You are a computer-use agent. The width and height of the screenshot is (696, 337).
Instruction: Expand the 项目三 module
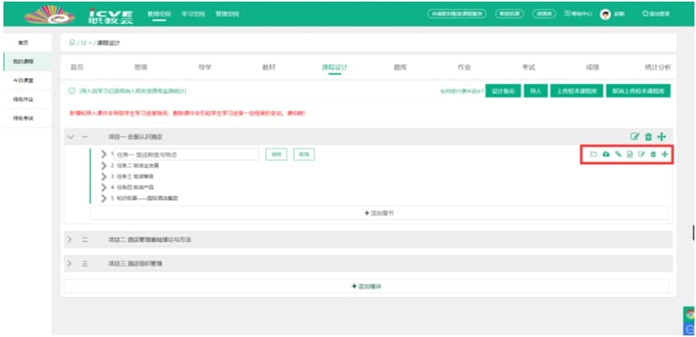(70, 263)
